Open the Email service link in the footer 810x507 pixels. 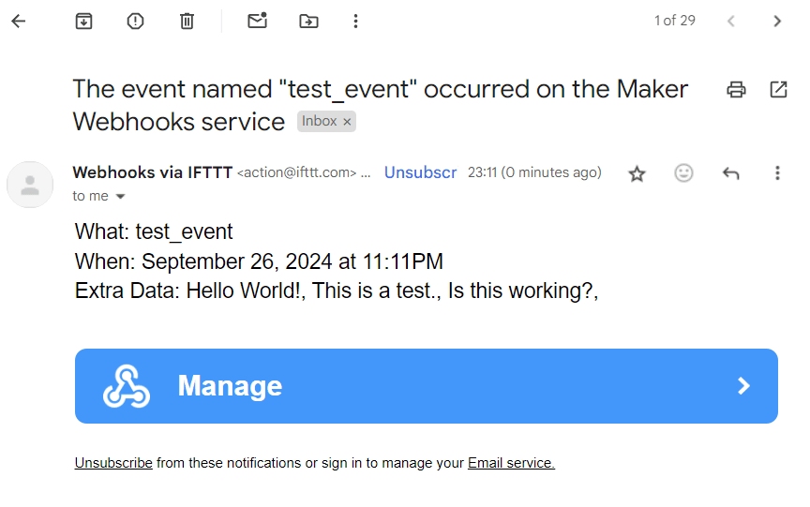[511, 463]
